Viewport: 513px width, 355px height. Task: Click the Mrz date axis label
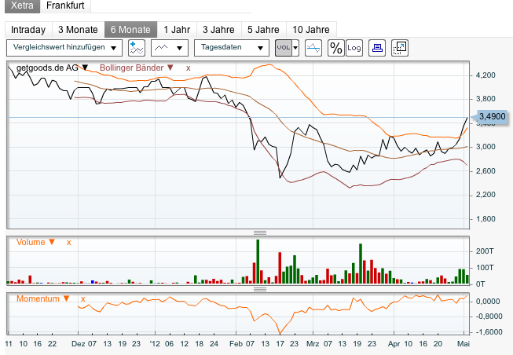(x=313, y=344)
